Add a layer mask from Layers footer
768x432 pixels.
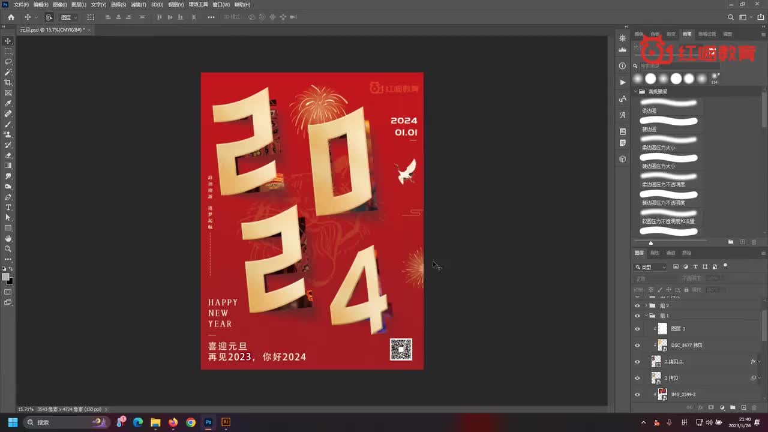(x=711, y=407)
